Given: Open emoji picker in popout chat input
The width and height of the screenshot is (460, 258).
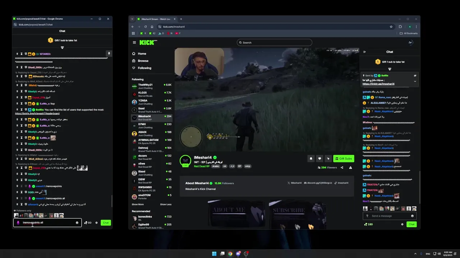Looking at the screenshot, I should [x=77, y=223].
